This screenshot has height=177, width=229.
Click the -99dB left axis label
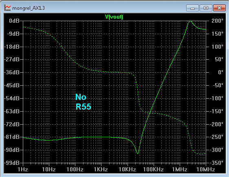(x=12, y=163)
